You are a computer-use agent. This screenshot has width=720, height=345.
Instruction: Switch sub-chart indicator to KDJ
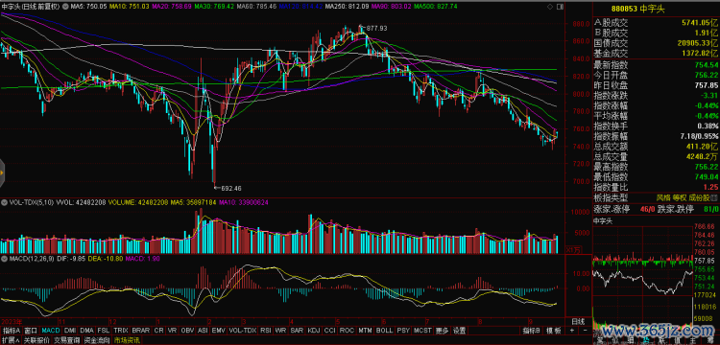(314, 331)
